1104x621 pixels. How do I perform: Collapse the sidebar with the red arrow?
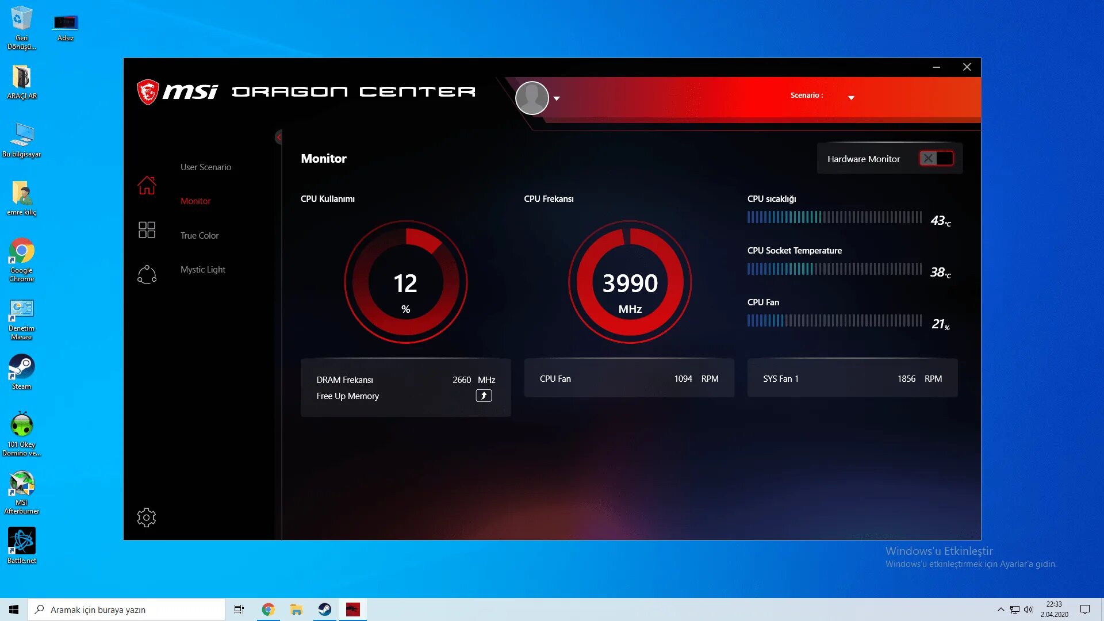[x=279, y=137]
